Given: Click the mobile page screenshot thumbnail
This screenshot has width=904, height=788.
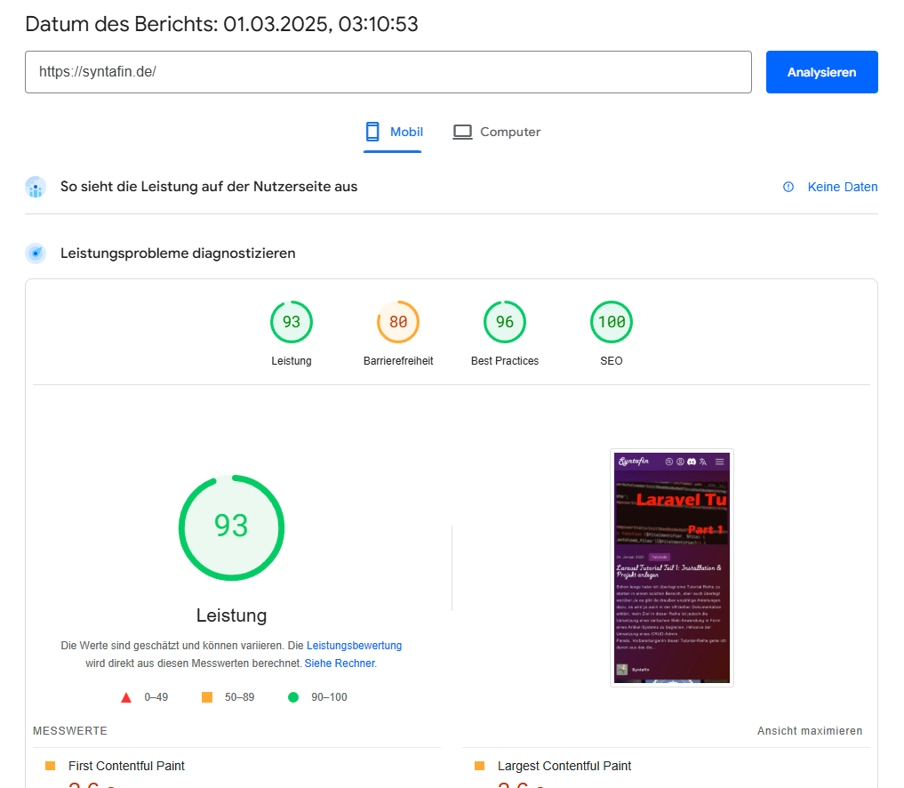Looking at the screenshot, I should pos(672,567).
